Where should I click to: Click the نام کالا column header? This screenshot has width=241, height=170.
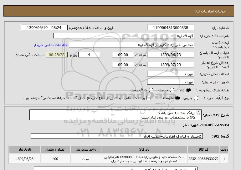tap(144, 149)
